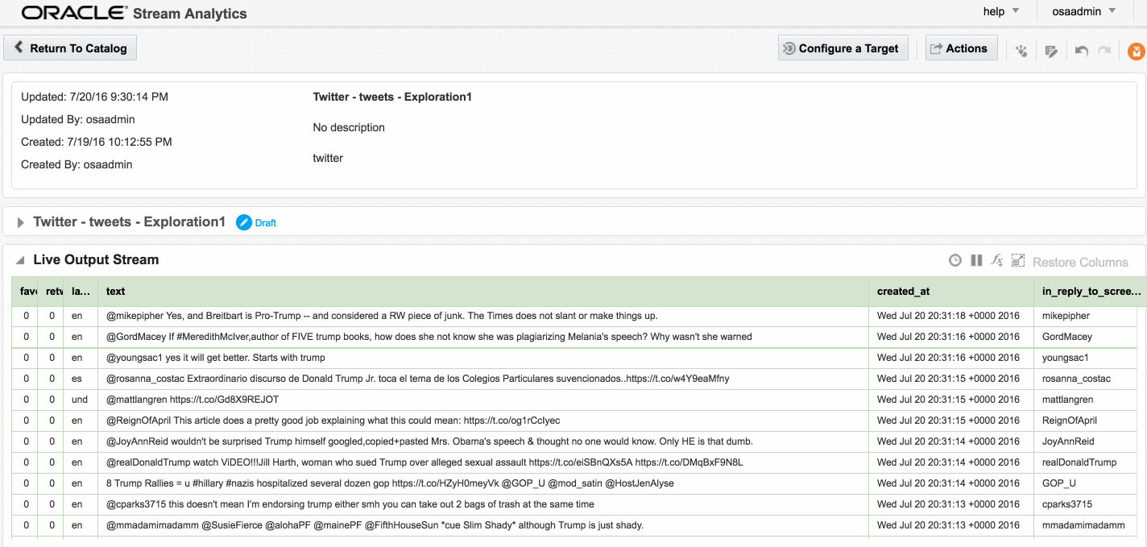Click 'realDonaldTrump' in the reply screen name column
Screen dimensions: 1147x547
[1079, 462]
